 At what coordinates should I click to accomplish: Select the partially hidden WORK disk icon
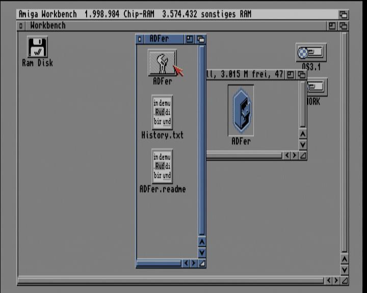click(317, 87)
